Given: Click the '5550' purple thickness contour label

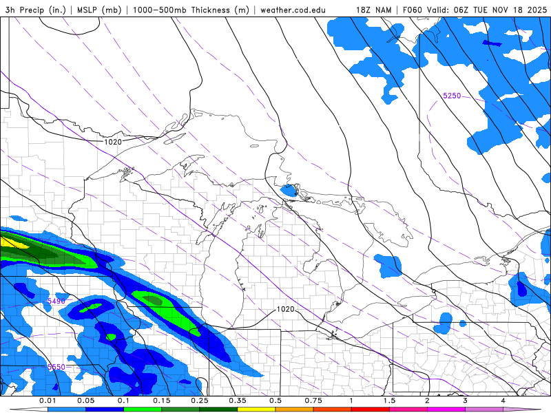Looking at the screenshot, I should click(56, 367).
